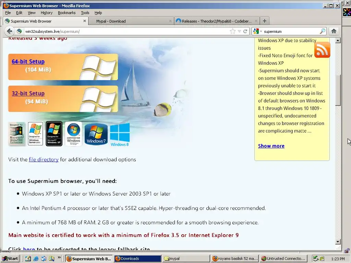Click the fourth quick launch search icon
This screenshot has height=263, width=351.
point(52,259)
